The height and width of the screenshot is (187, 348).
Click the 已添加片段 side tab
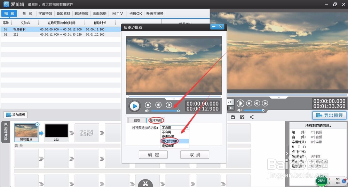[x=6, y=132]
